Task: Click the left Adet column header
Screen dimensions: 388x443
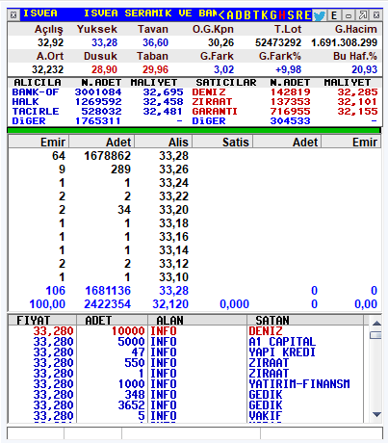Action: pyautogui.click(x=102, y=142)
